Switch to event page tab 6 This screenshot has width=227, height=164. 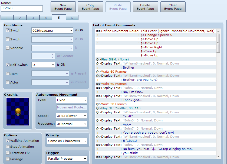pos(72,18)
